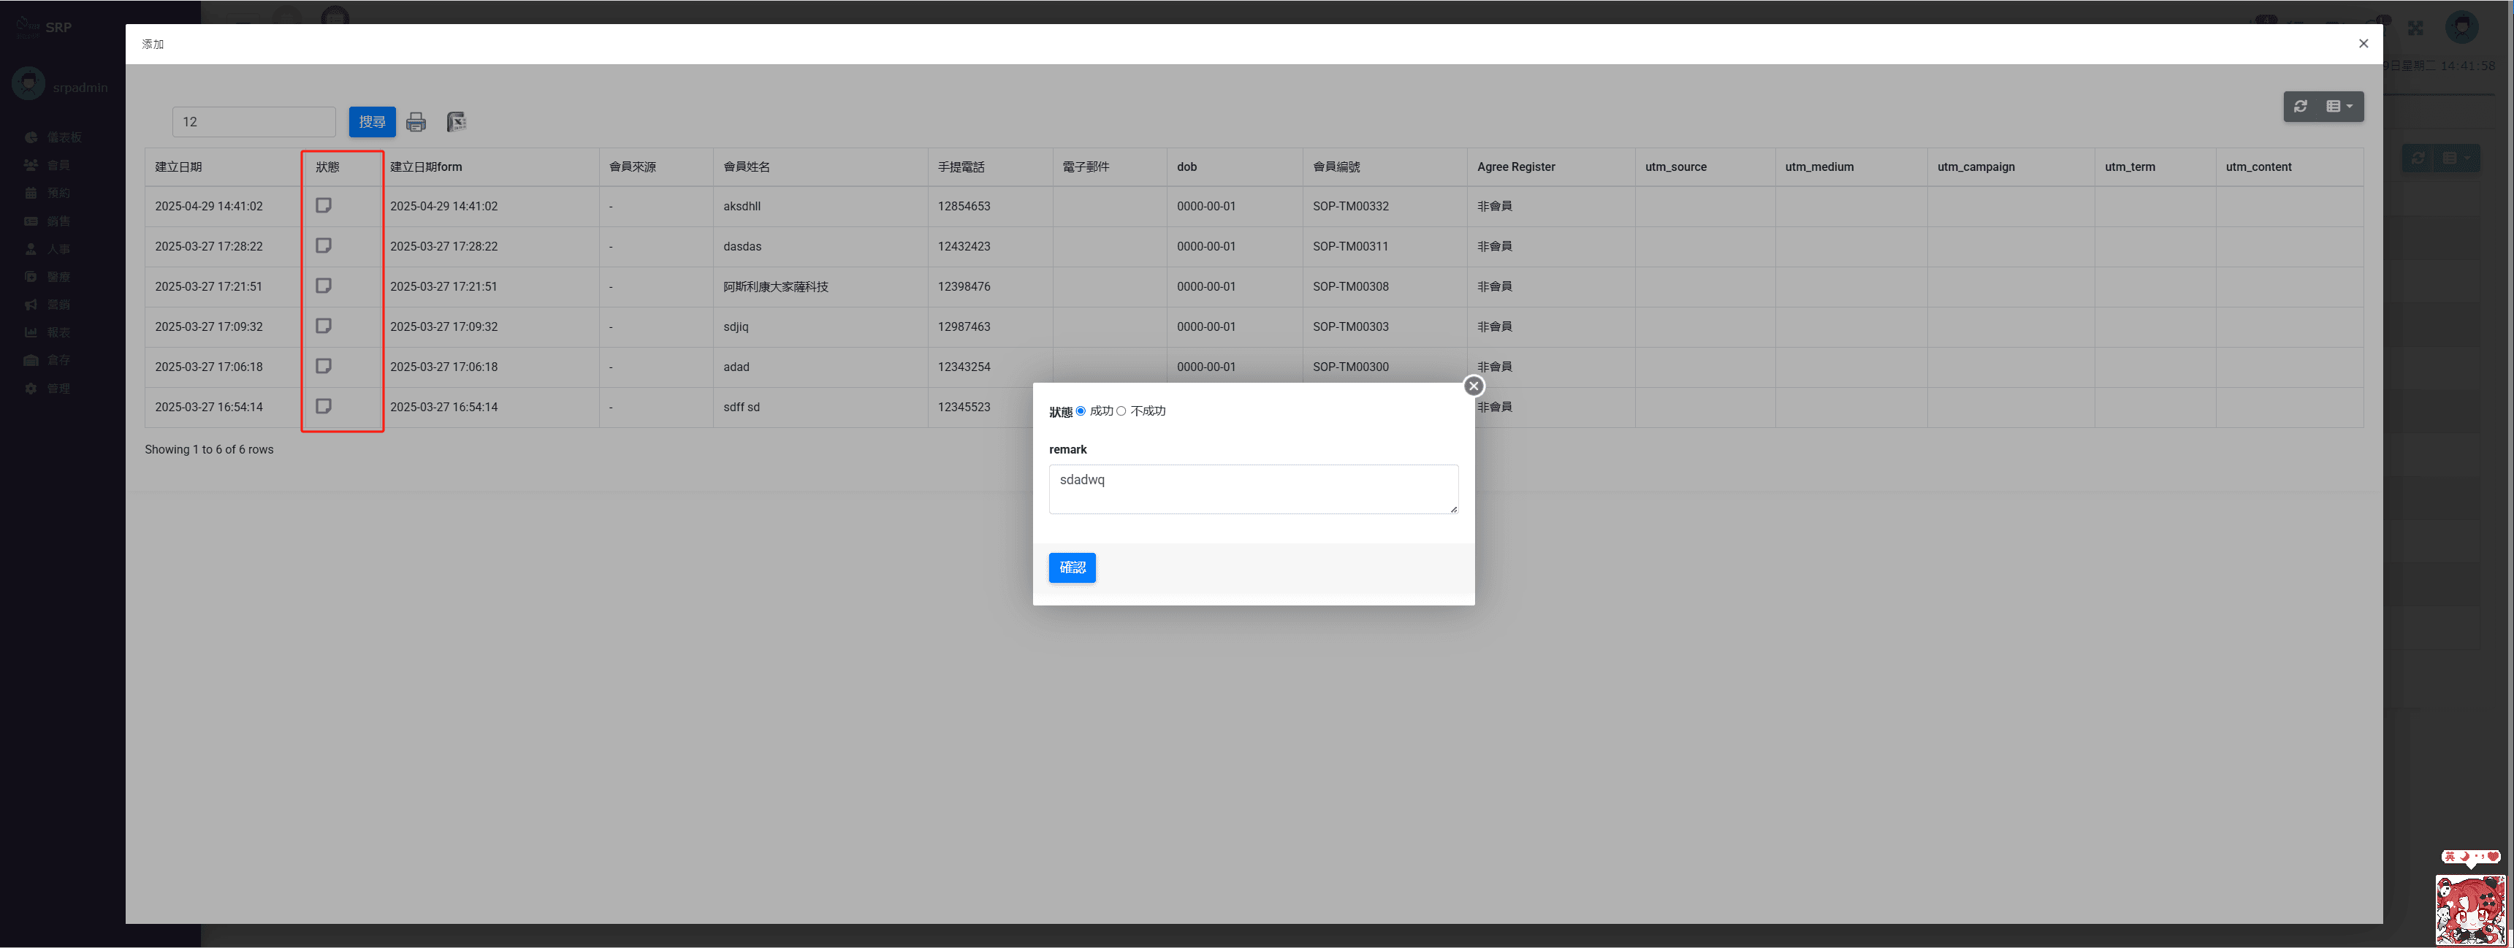Select the 成功 radio option

coord(1081,410)
